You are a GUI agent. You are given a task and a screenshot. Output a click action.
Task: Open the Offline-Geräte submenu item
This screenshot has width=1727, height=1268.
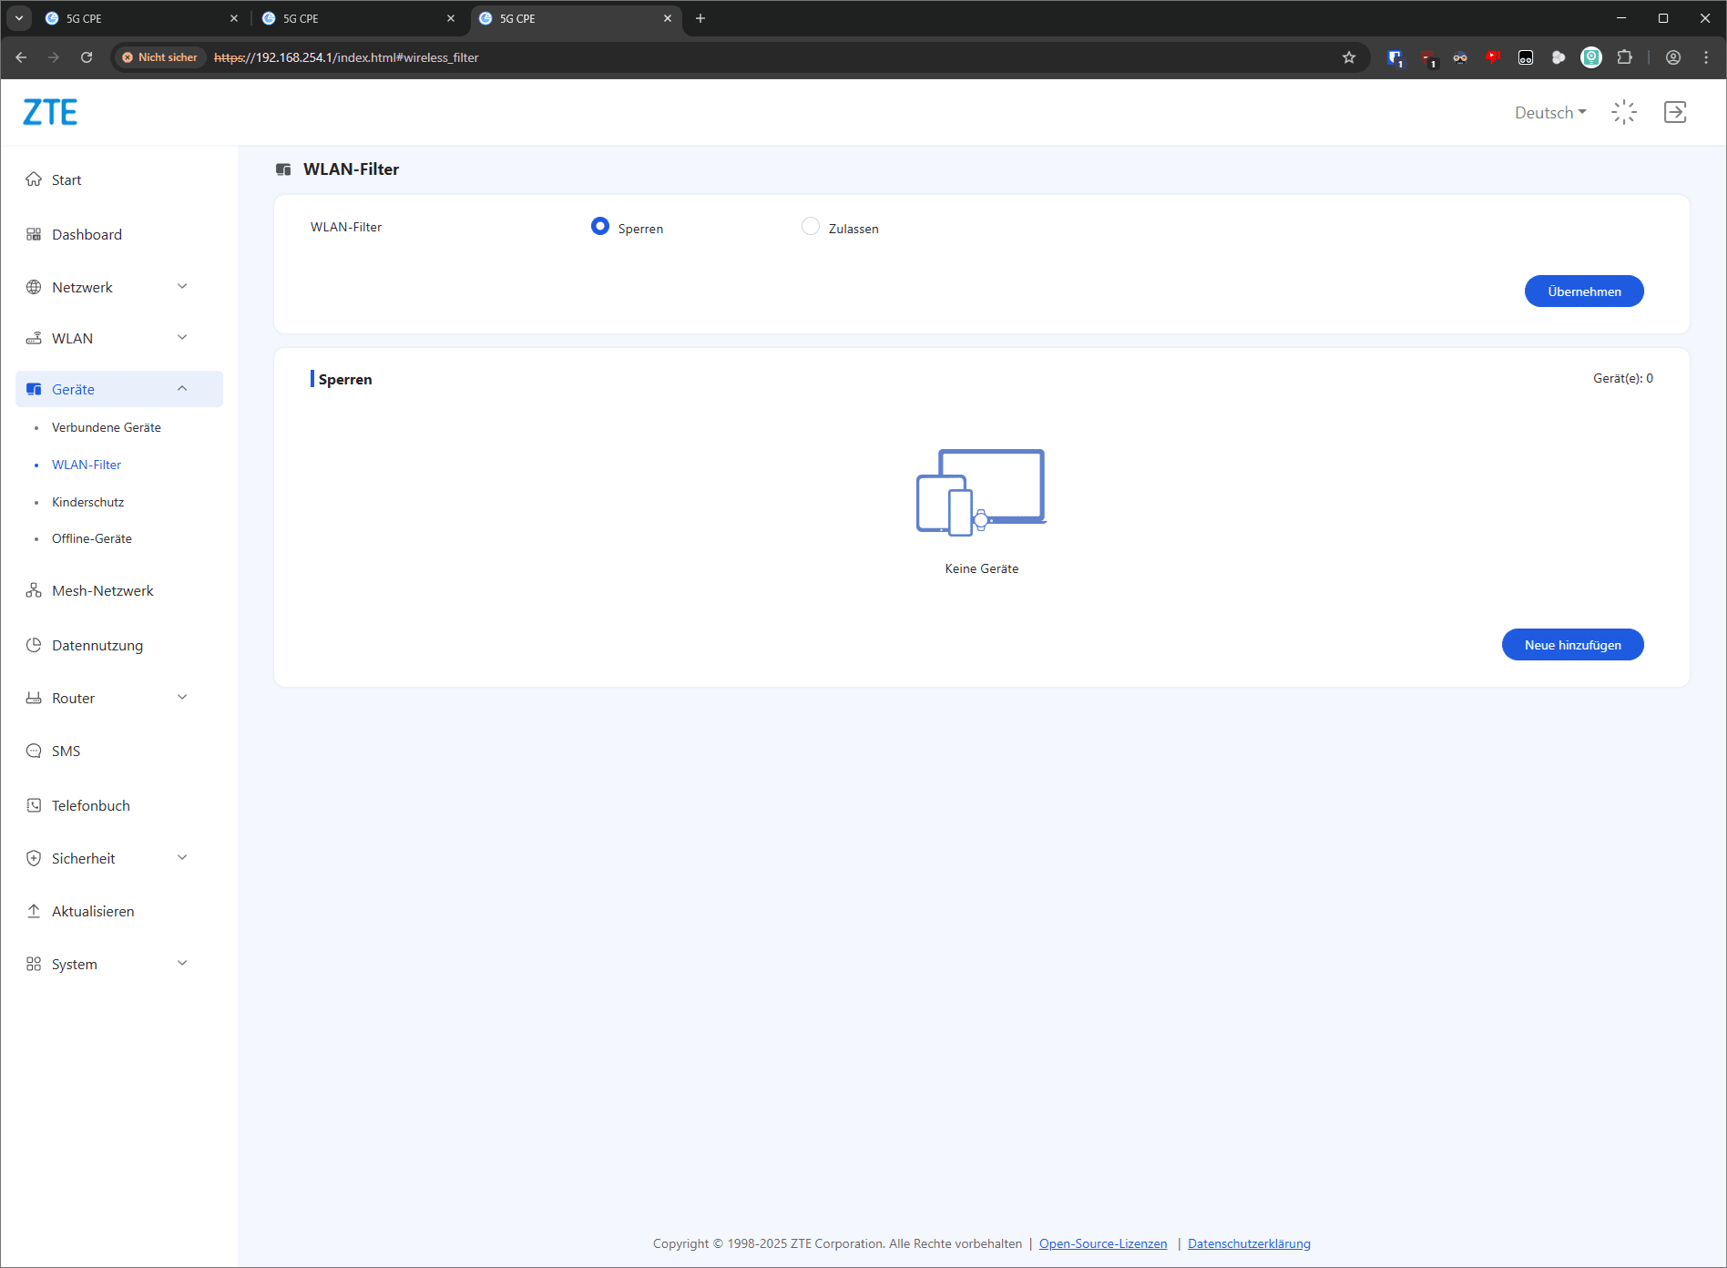tap(92, 538)
